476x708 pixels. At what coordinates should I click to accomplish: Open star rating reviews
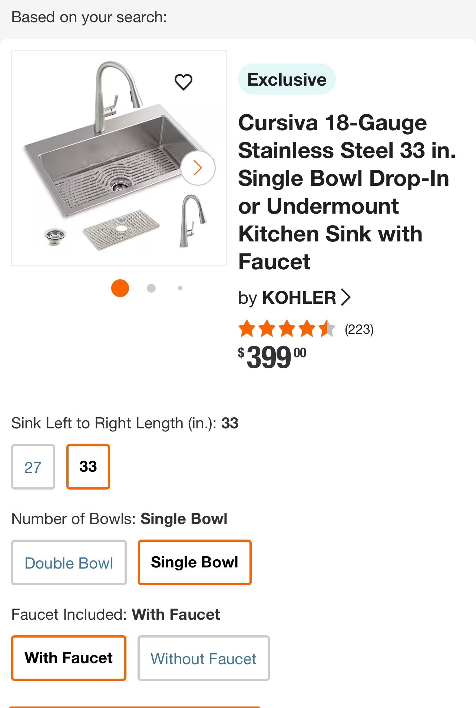click(x=287, y=329)
